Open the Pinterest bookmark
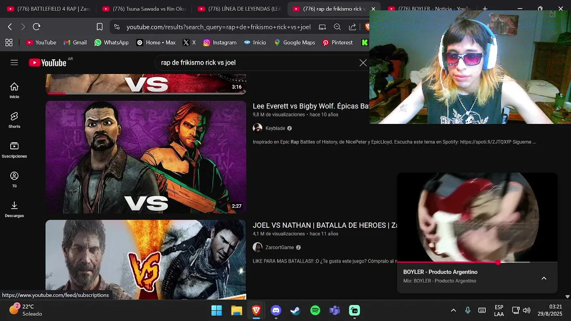571x321 pixels. click(338, 42)
